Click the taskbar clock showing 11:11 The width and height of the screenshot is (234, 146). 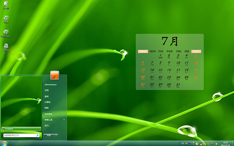(225, 142)
